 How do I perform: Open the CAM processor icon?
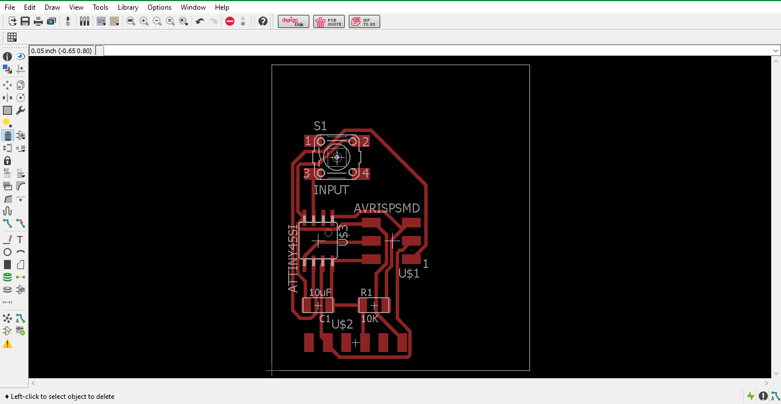click(x=51, y=21)
